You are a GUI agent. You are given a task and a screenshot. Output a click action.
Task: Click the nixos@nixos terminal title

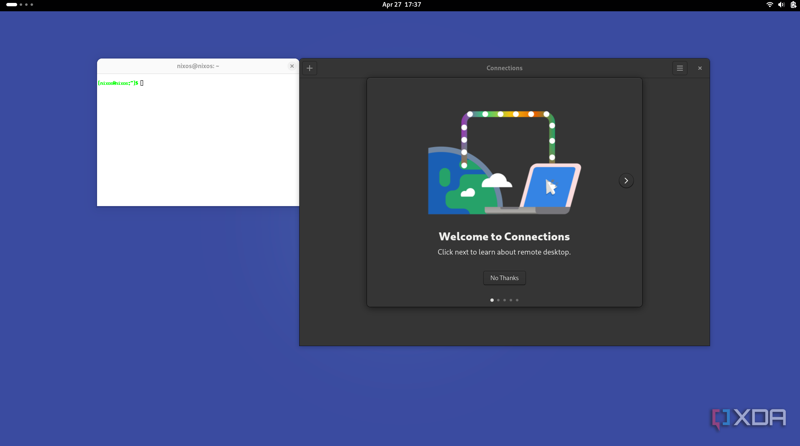[198, 66]
